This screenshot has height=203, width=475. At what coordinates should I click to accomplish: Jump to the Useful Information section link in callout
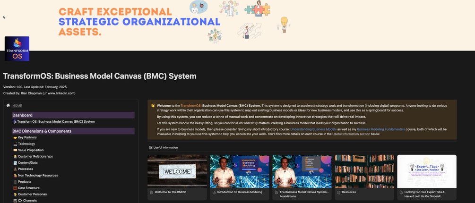tap(351, 134)
